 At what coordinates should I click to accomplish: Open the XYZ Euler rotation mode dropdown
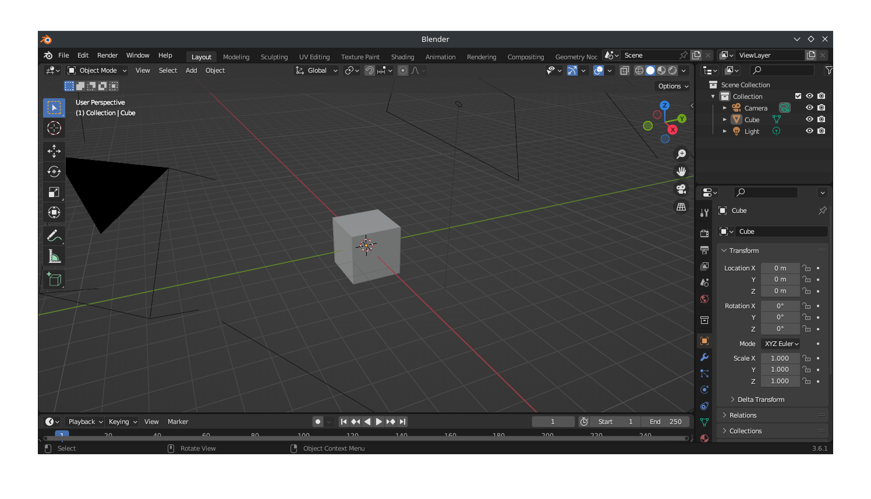point(781,344)
